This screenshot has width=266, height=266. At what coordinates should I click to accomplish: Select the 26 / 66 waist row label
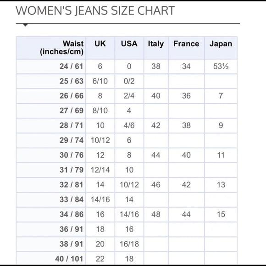pos(72,96)
